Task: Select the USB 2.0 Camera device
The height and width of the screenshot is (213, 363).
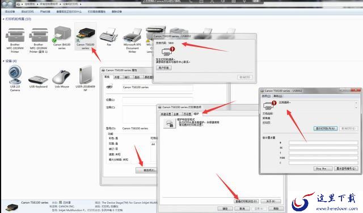Action: coord(15,78)
